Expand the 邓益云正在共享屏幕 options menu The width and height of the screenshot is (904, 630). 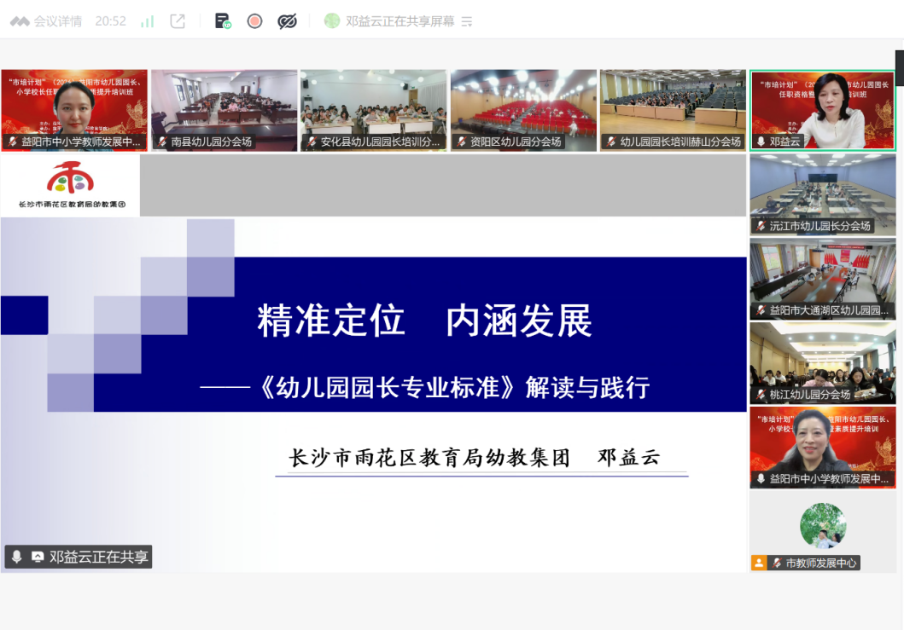(467, 22)
